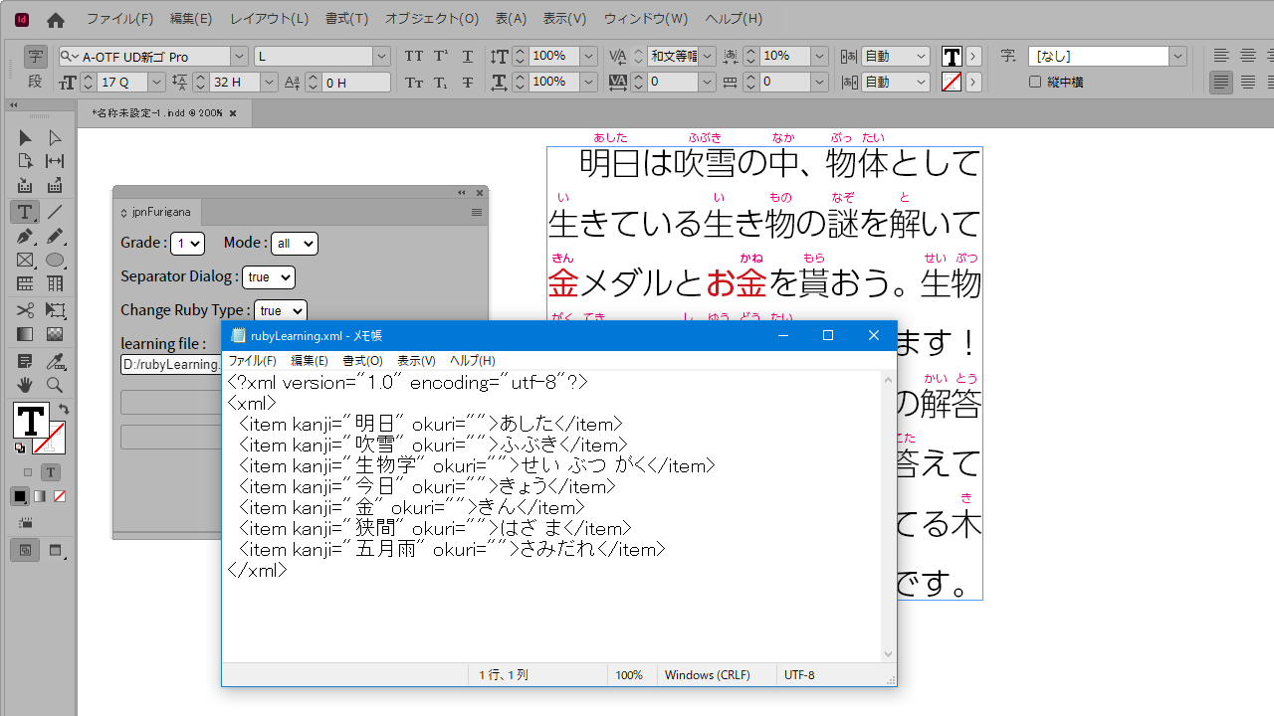This screenshot has width=1274, height=716.
Task: Close the 名称未設定-1.indd document tab
Action: [233, 113]
